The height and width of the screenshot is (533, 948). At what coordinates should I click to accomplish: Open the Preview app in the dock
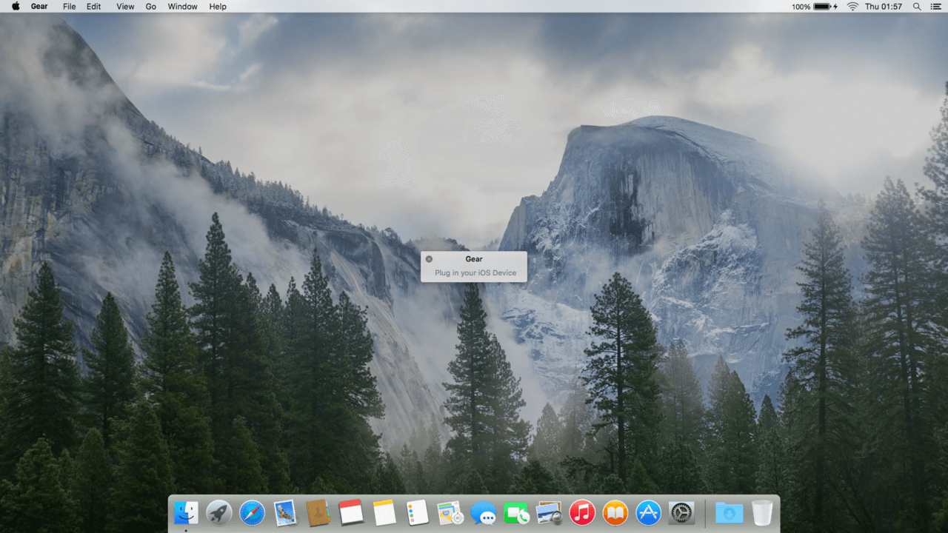click(550, 512)
